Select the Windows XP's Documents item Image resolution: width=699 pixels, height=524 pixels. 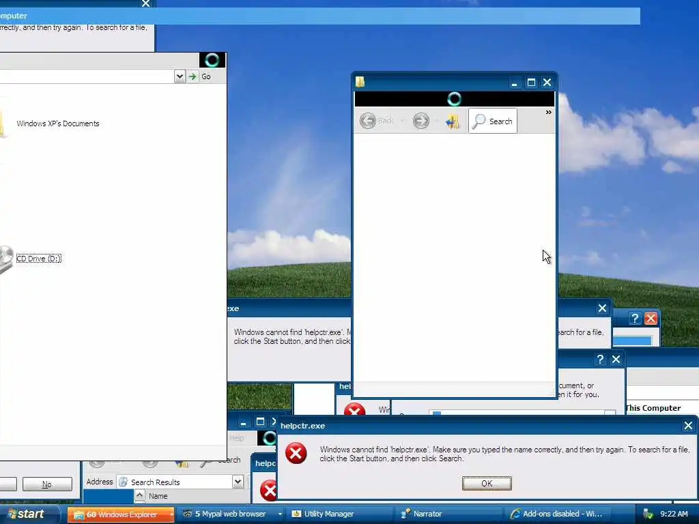coord(58,123)
